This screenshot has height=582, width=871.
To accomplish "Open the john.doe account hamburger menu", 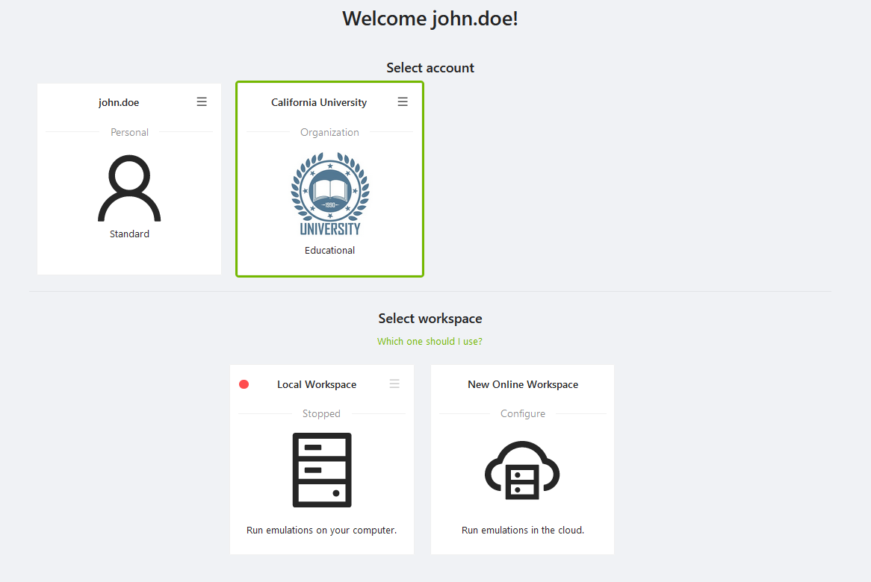I will [x=202, y=102].
